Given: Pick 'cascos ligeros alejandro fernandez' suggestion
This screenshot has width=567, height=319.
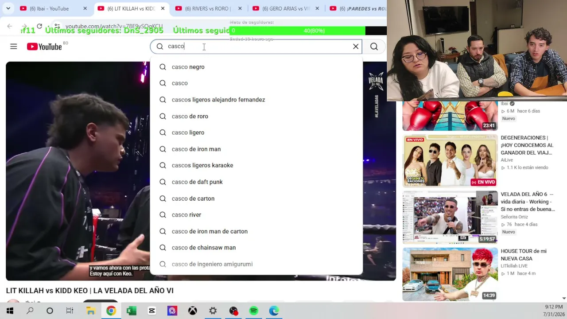Looking at the screenshot, I should tap(256, 100).
